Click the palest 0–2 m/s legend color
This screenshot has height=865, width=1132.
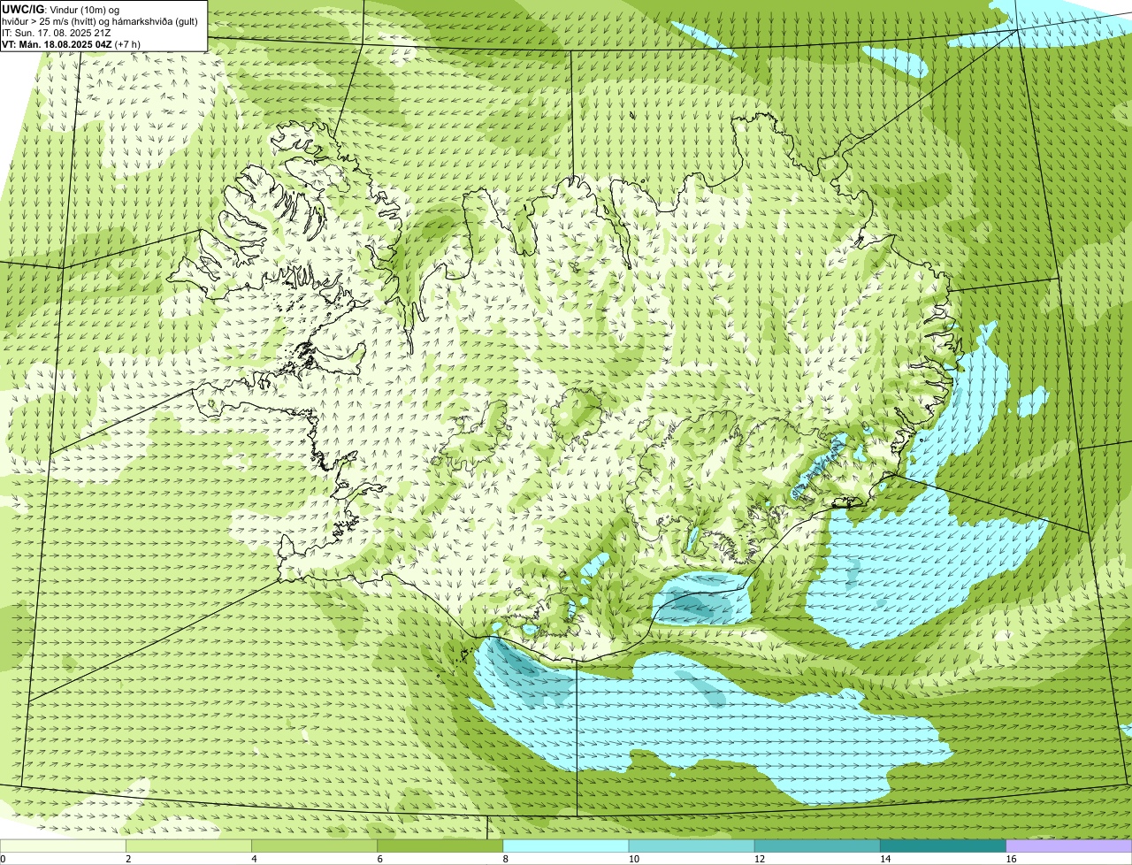point(63,846)
